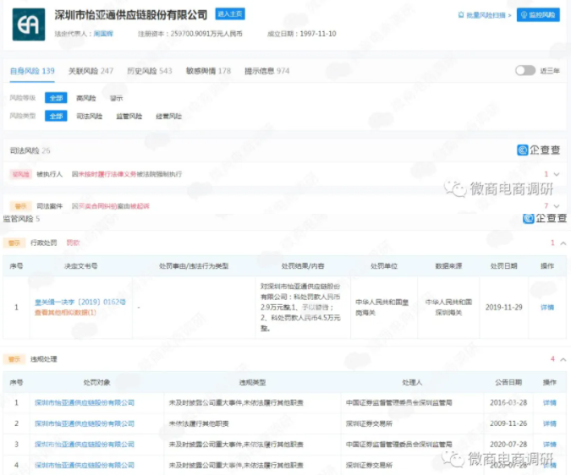Select 全部 in the 风险类型 filter

[56, 116]
